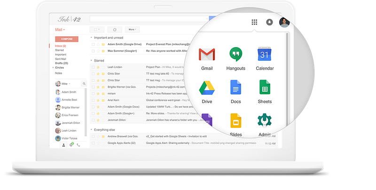Unstar the Ariel Kern email
The height and width of the screenshot is (190, 376).
pyautogui.click(x=98, y=100)
